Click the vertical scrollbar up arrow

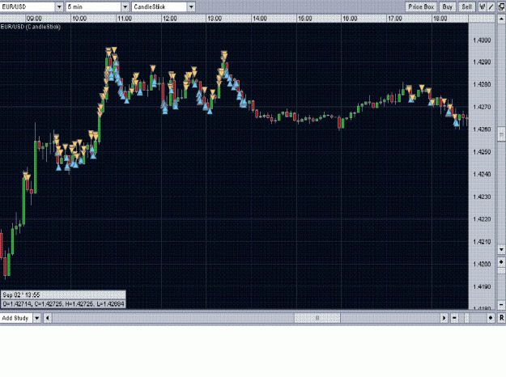click(x=501, y=19)
